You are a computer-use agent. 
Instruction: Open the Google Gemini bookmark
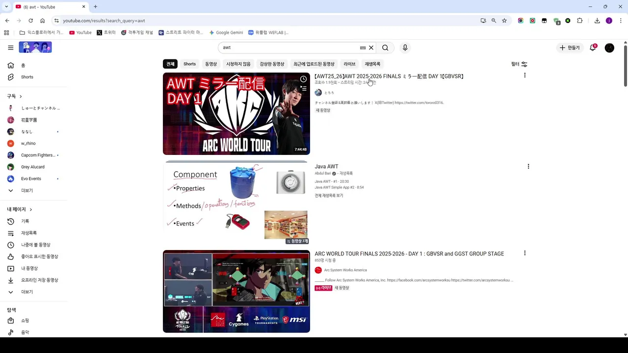pyautogui.click(x=226, y=32)
